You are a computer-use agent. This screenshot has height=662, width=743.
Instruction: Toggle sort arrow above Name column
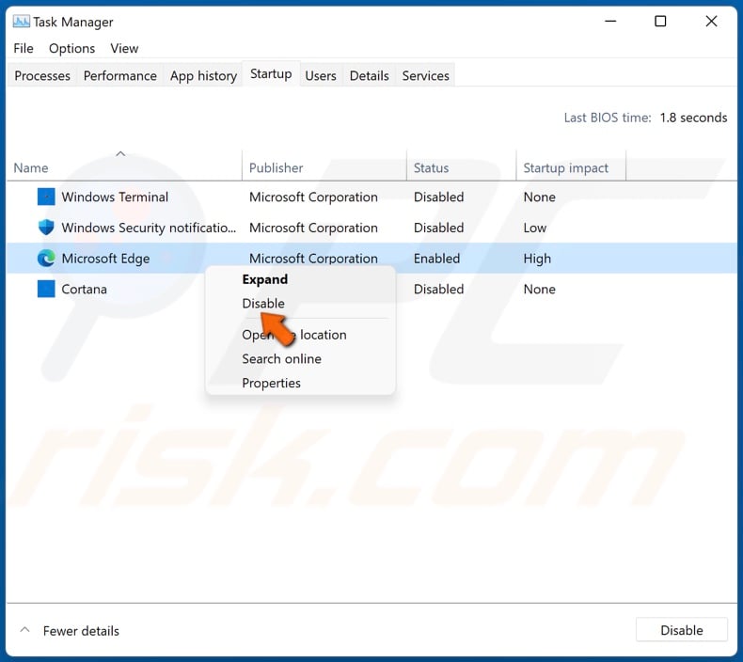click(x=120, y=153)
